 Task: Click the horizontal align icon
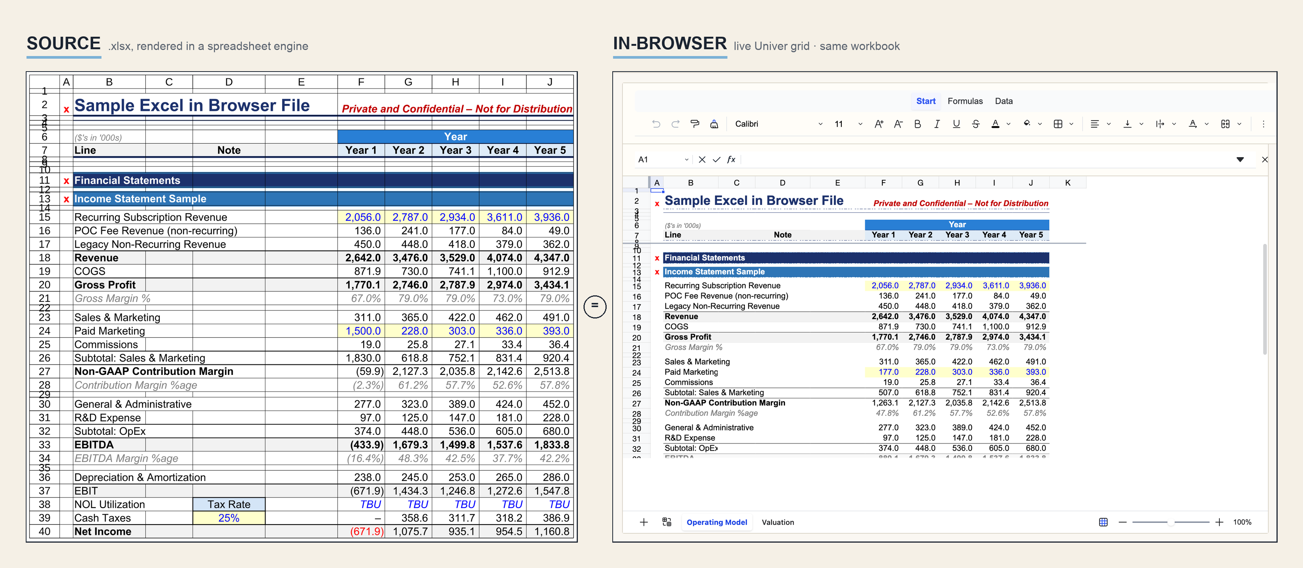1095,124
